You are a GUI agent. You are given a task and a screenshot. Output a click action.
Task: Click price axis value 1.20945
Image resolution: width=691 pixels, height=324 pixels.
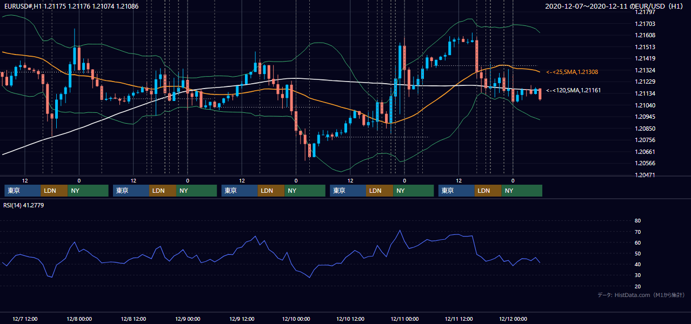(645, 117)
